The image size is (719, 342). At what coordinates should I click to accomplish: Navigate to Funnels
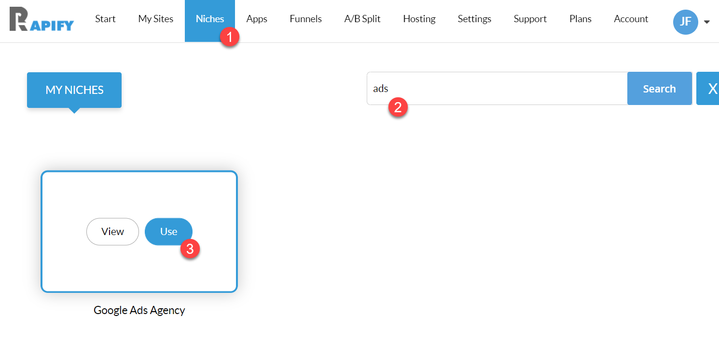click(x=305, y=19)
